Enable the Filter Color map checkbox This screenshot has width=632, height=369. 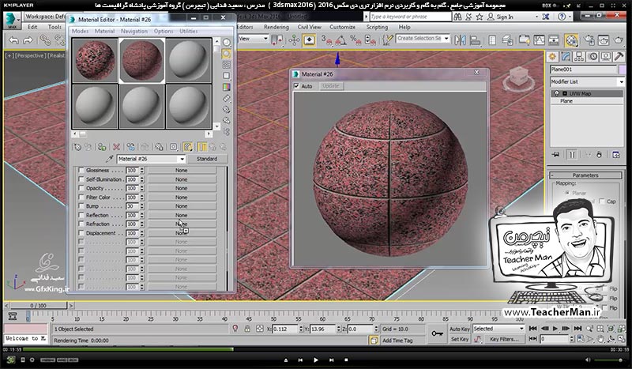pos(81,198)
